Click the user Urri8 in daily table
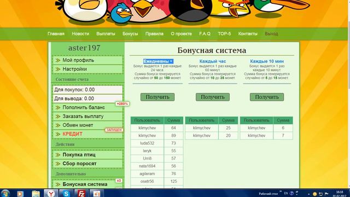Viewport: 350px width, 197px height. pyautogui.click(x=147, y=158)
